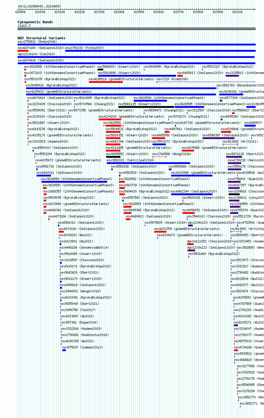Open the esv2751033 (Pinto2007) variant label
This screenshot has width=264, height=418.
[x=85, y=48]
